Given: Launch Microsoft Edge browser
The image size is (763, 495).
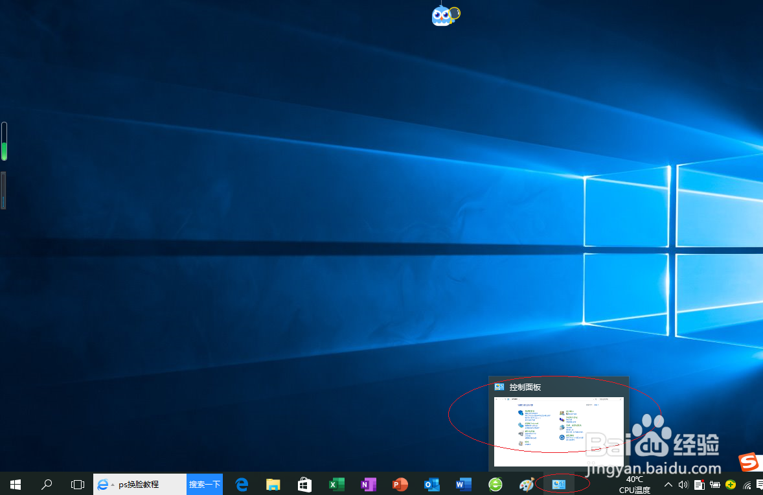Looking at the screenshot, I should (x=242, y=484).
